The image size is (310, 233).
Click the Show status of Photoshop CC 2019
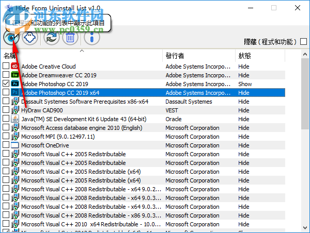(x=245, y=84)
